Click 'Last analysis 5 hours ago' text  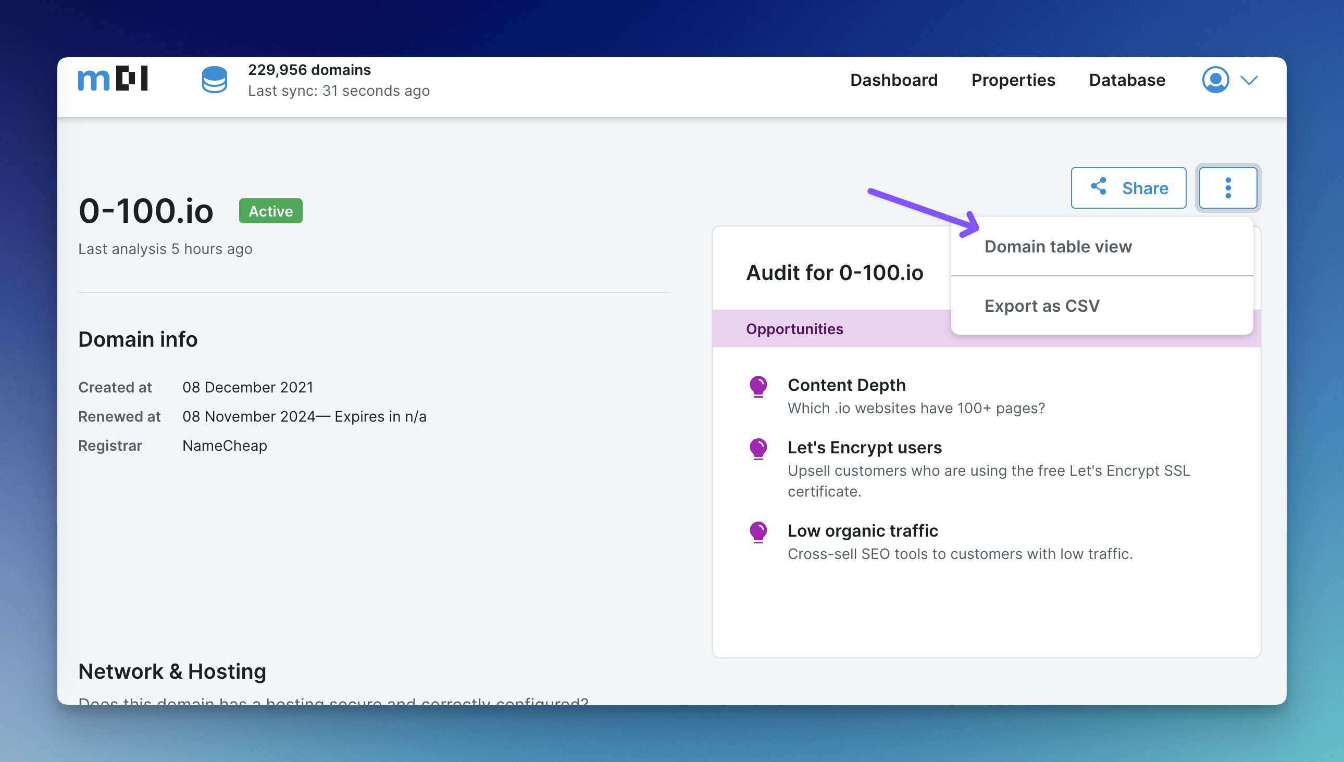[165, 249]
